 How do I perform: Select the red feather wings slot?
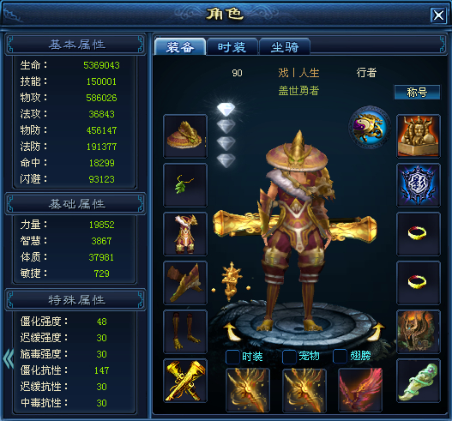[360, 390]
